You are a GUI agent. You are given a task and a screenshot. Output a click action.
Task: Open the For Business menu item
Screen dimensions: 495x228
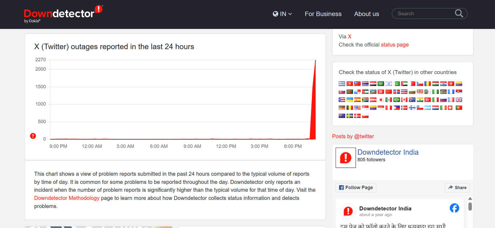pyautogui.click(x=323, y=14)
